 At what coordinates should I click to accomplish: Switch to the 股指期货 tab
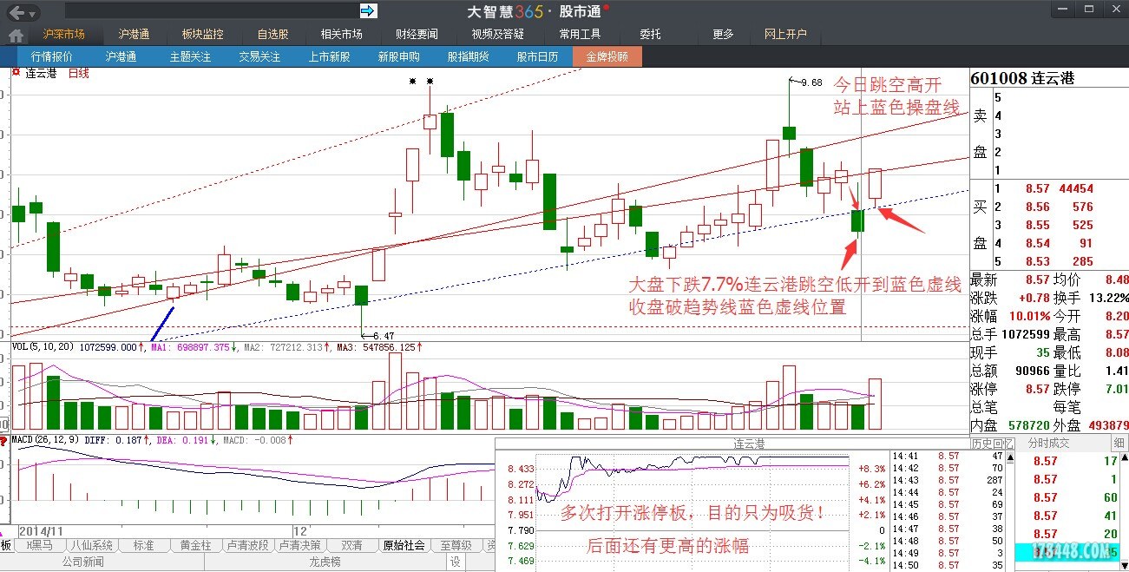click(x=468, y=56)
